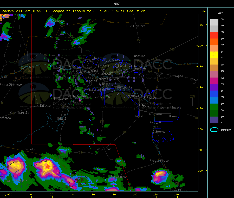Screen dimensions: 234x198
Task: Select the 'V_Atuel' label
Action: (x=134, y=96)
